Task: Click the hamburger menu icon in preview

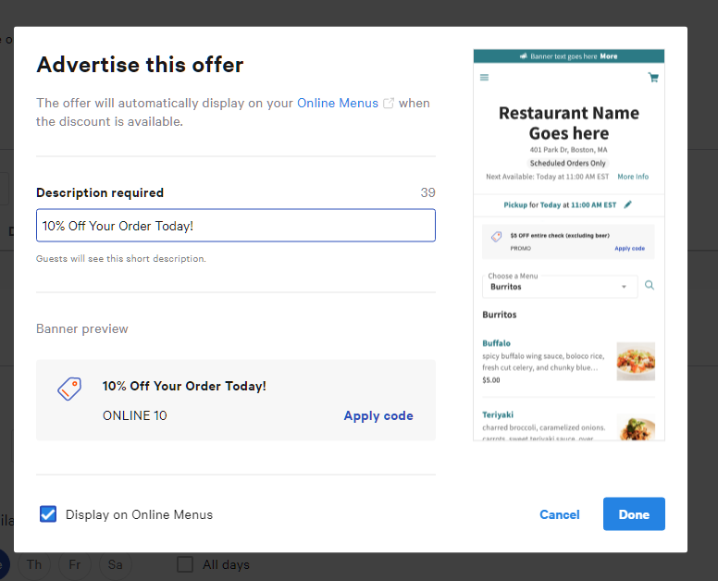Action: [x=484, y=78]
